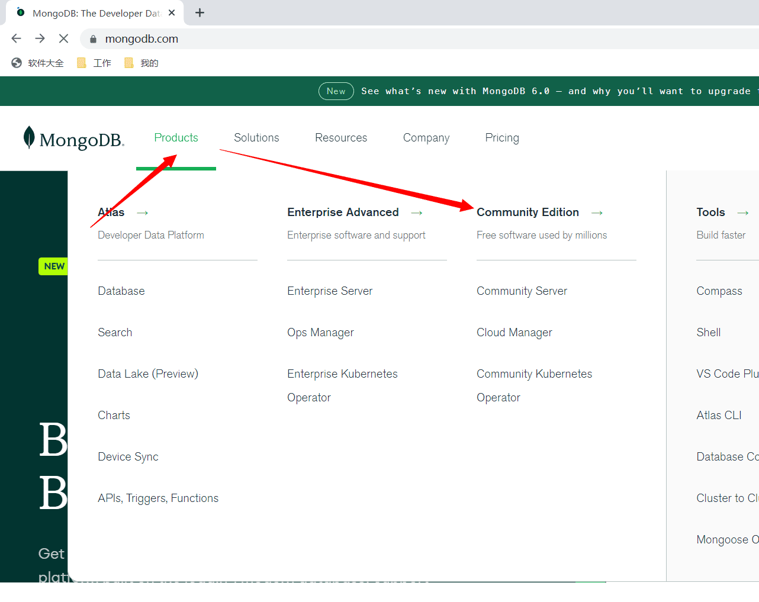Click the address bar URL field
This screenshot has width=759, height=602.
tap(355, 38)
